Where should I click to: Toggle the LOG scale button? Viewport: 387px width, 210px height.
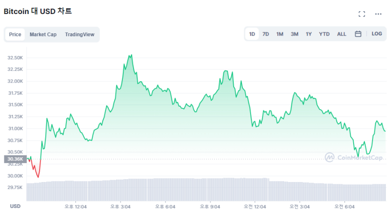pos(376,34)
